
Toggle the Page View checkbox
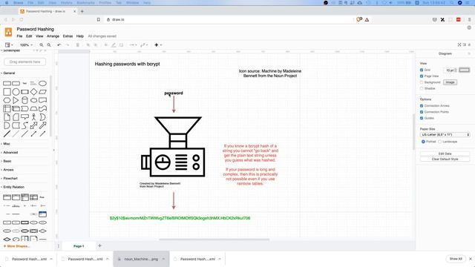422,76
